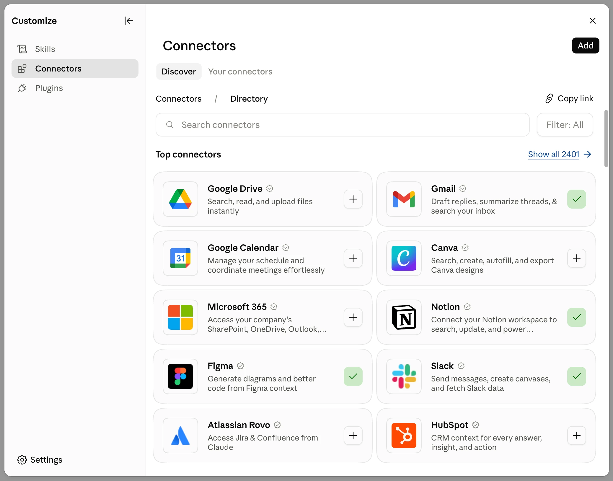The width and height of the screenshot is (613, 481).
Task: Click the Microsoft 365 logo
Action: coord(180,317)
